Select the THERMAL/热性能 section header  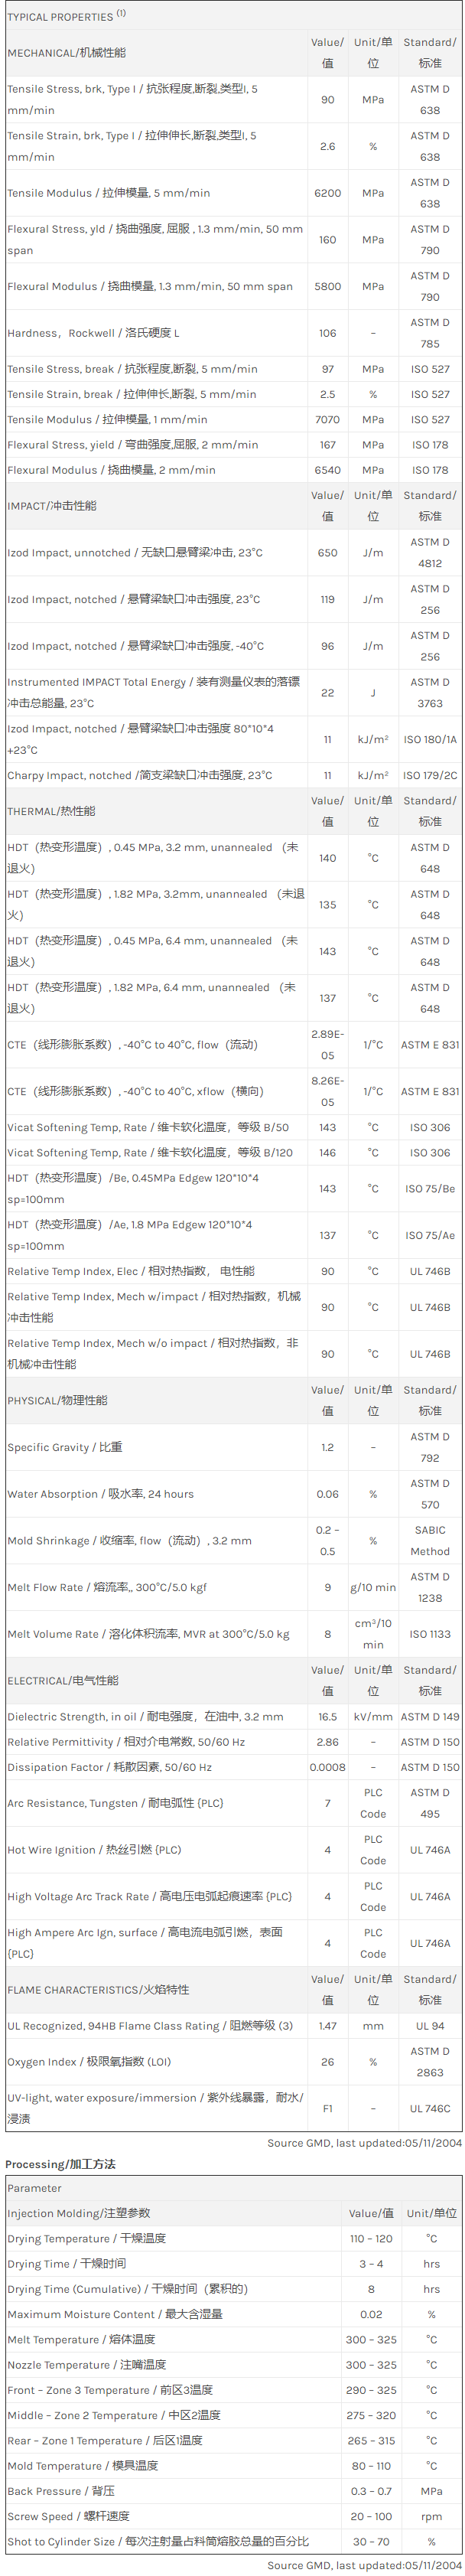tap(52, 811)
